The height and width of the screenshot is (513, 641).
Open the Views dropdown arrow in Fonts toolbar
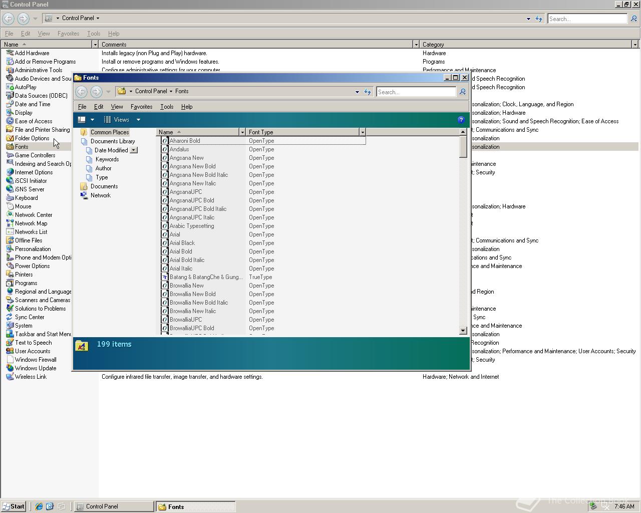coord(138,120)
